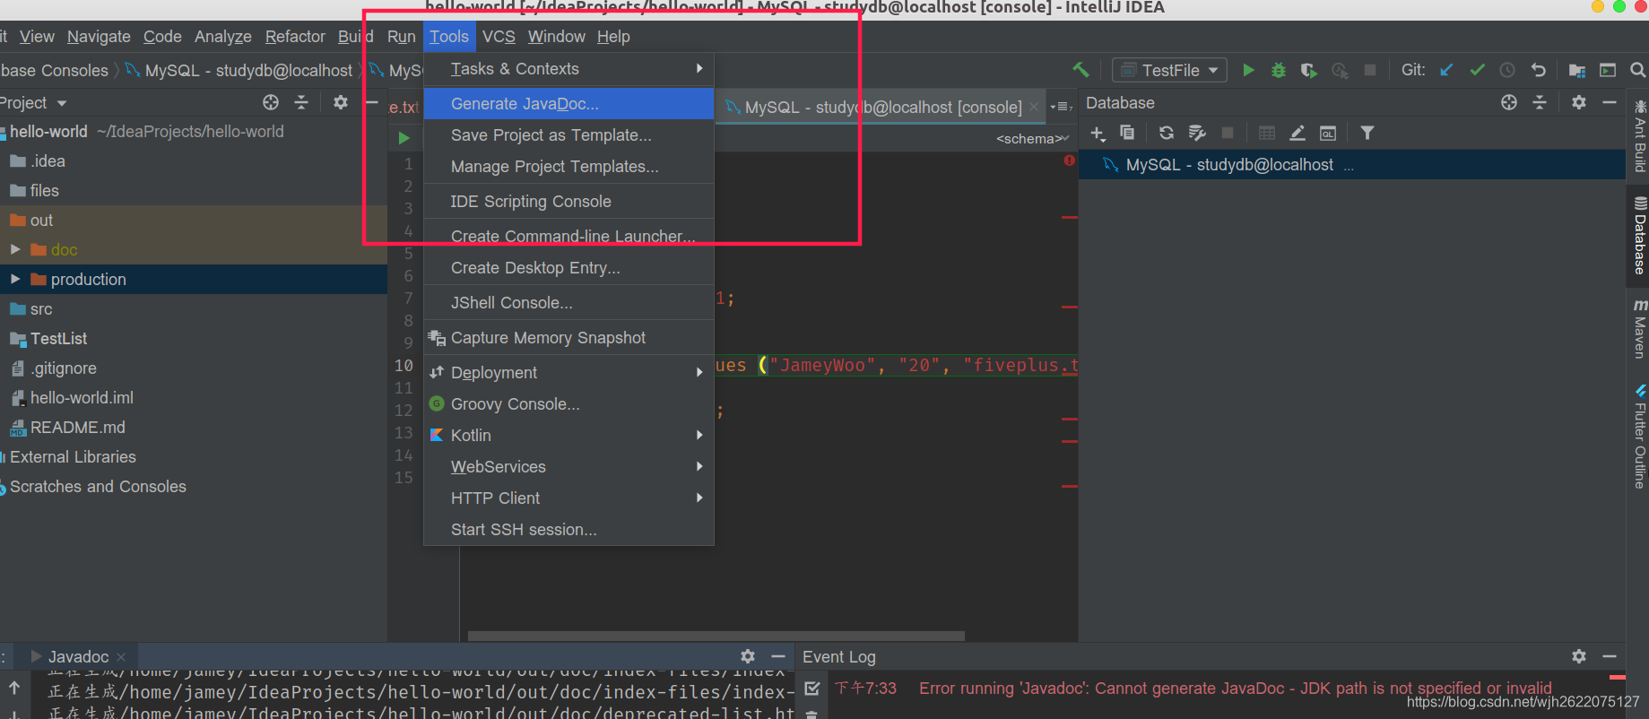The height and width of the screenshot is (719, 1649).
Task: Run TestFile with coverage
Action: 1309,70
